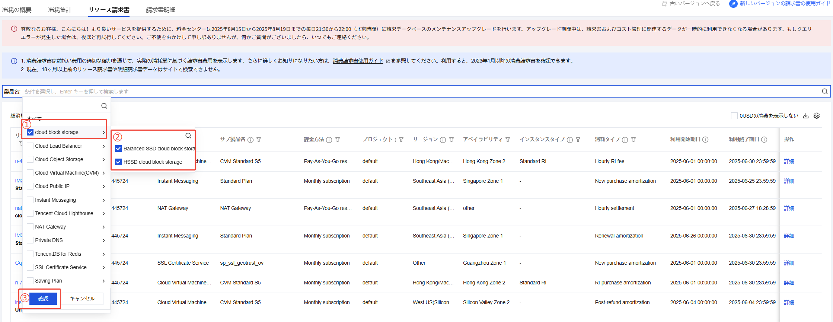Screen dimensions: 833x322
Task: Enable the 0USDの消費を表示しない checkbox
Action: coord(734,116)
